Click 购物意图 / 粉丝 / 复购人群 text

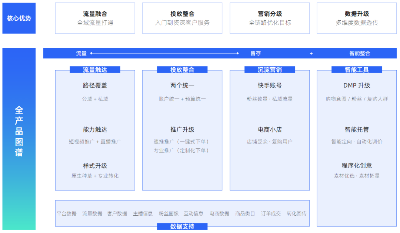click(x=357, y=99)
